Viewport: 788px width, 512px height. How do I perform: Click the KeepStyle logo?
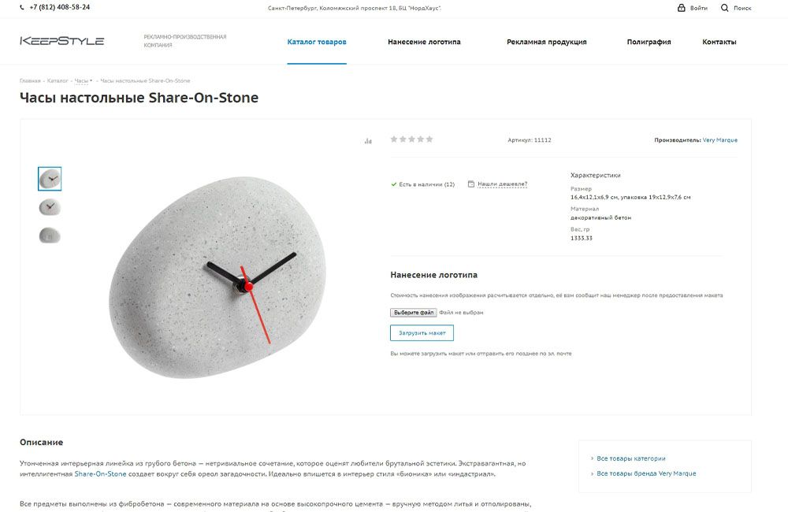pyautogui.click(x=61, y=41)
